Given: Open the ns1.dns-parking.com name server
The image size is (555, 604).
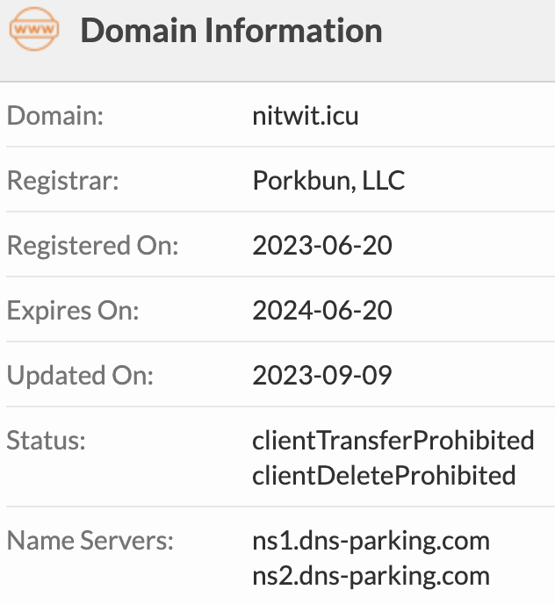Looking at the screenshot, I should pos(371,540).
